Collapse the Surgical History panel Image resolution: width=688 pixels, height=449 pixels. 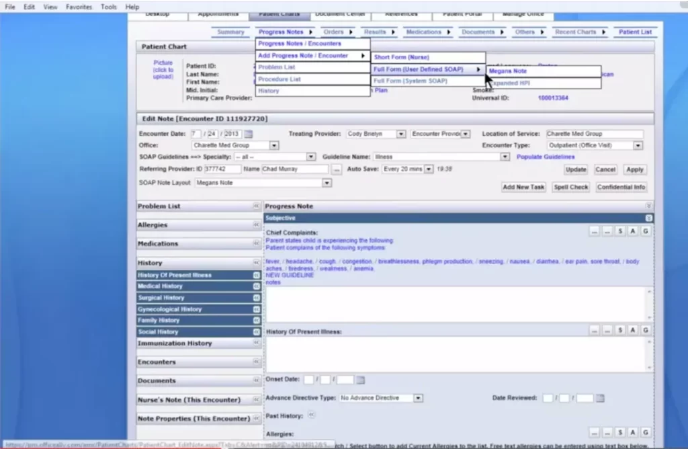[255, 297]
